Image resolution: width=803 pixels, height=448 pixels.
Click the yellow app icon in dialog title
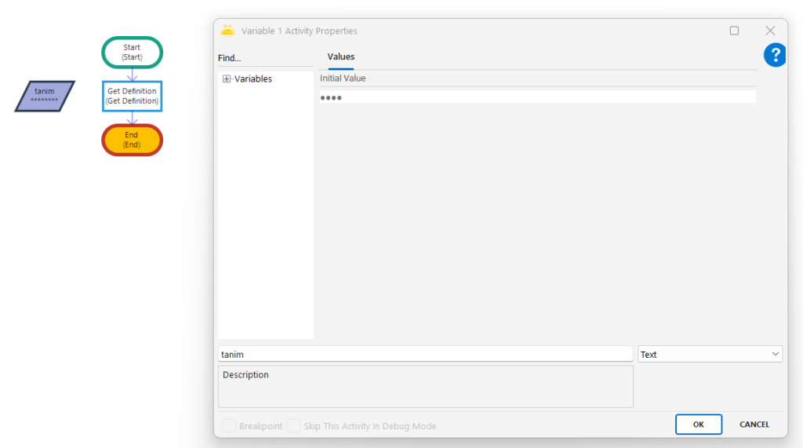227,31
